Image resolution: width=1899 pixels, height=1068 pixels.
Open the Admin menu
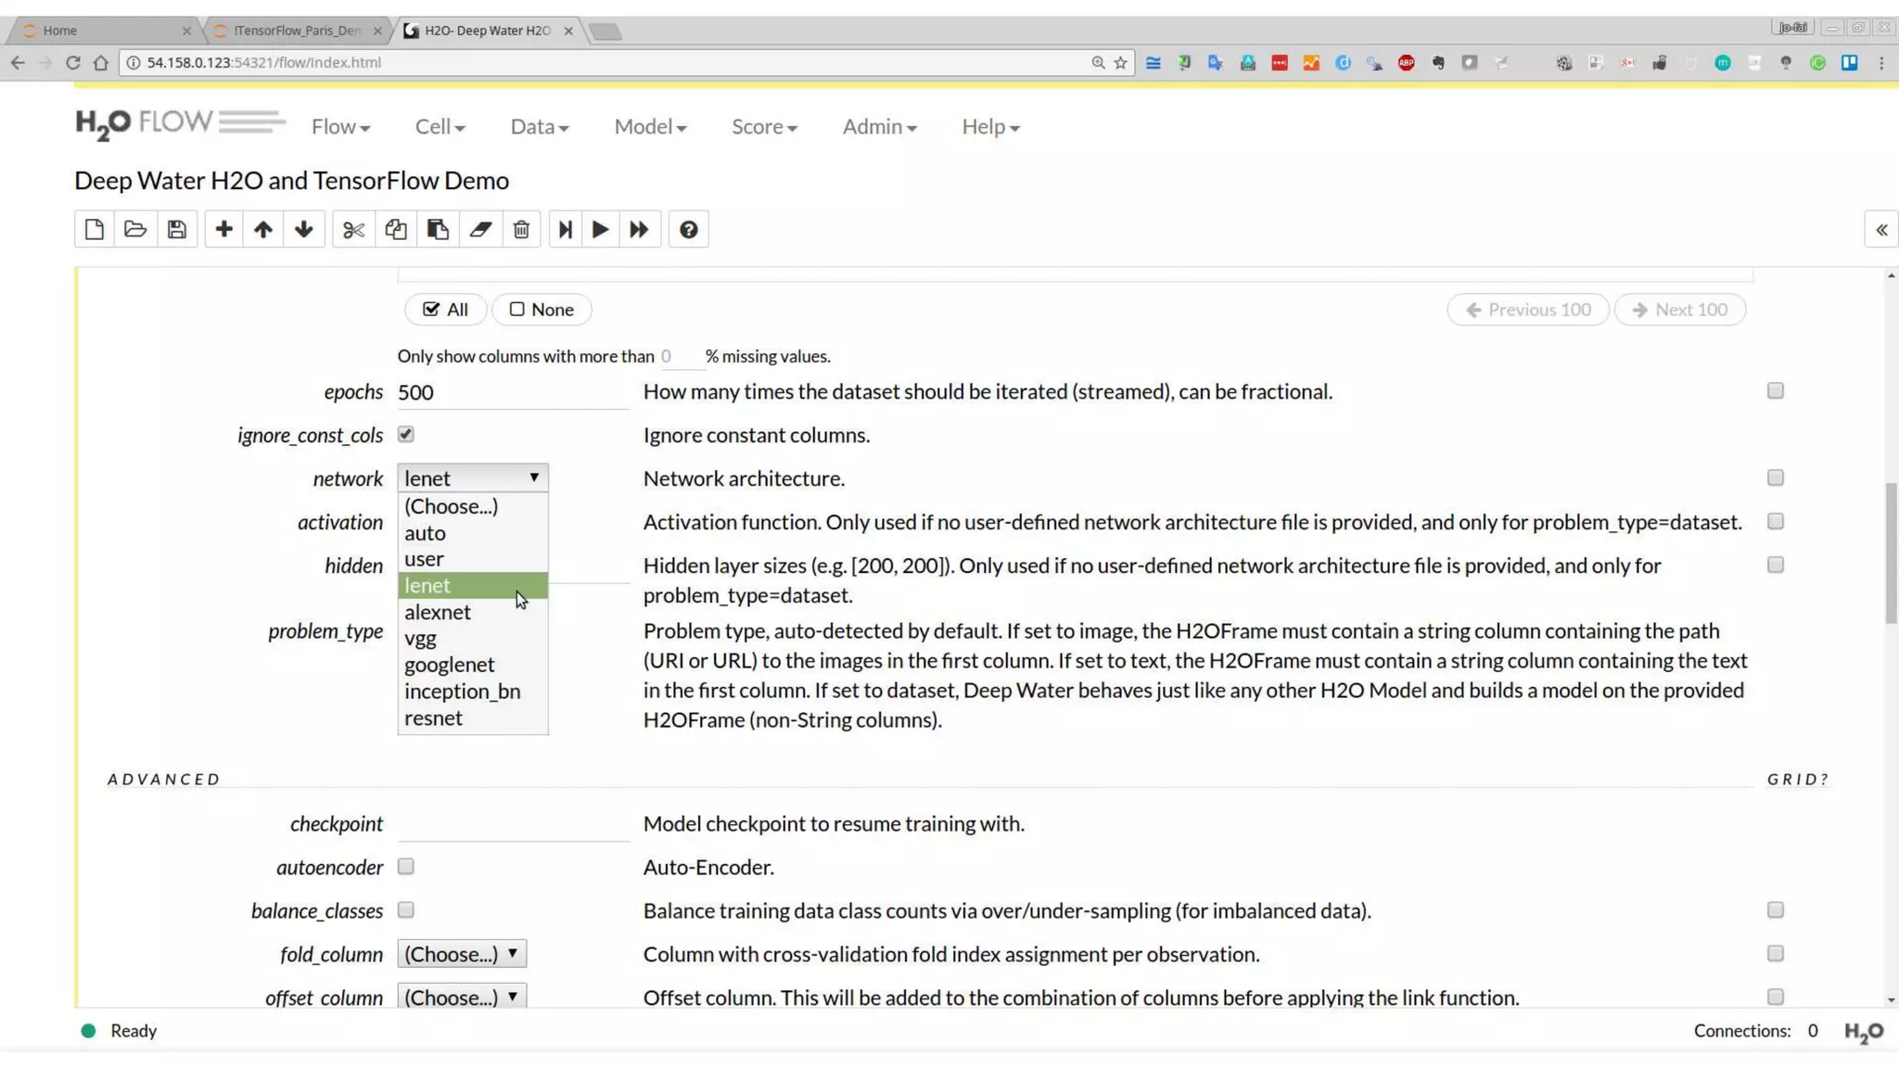[879, 126]
